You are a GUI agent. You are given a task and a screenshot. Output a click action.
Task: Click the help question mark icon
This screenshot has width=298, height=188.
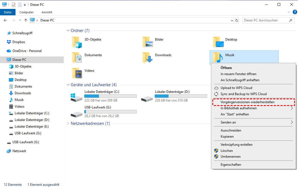click(x=295, y=12)
